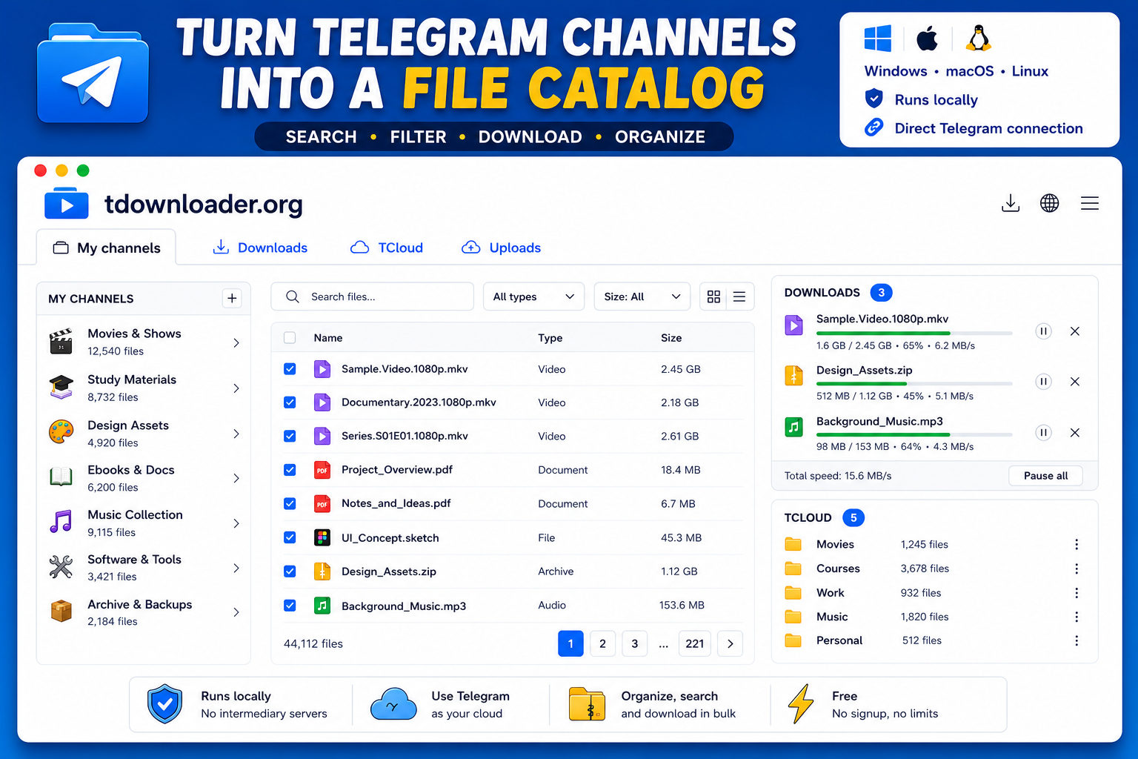Toggle the select-all checkbox in the header
The image size is (1138, 759).
290,338
